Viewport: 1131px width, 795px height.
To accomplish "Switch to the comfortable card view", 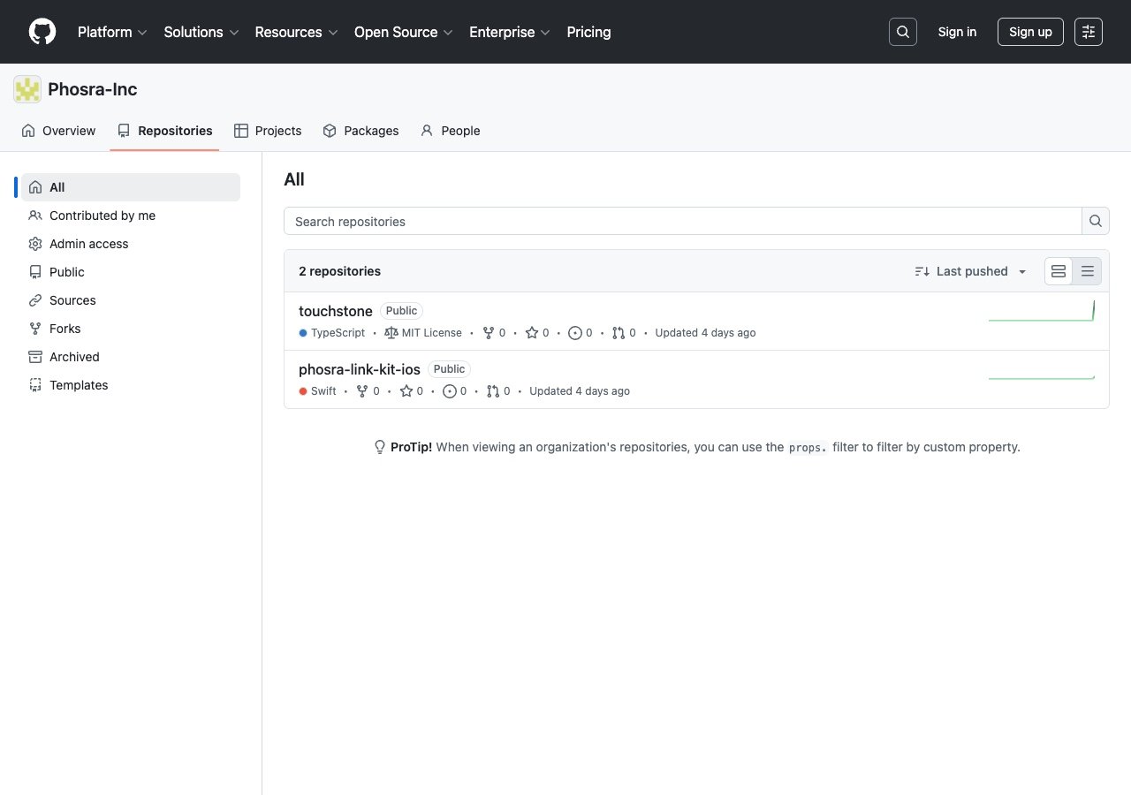I will pyautogui.click(x=1059, y=271).
